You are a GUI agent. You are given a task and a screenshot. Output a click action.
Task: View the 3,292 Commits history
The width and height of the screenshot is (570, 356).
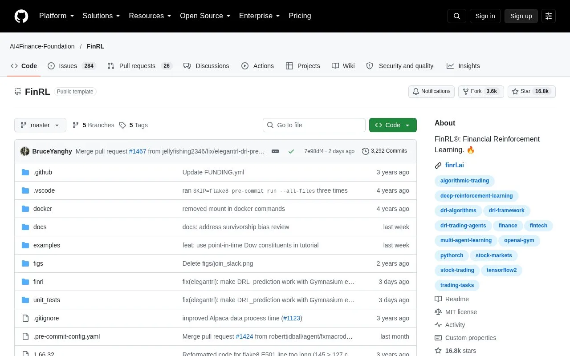tap(384, 151)
